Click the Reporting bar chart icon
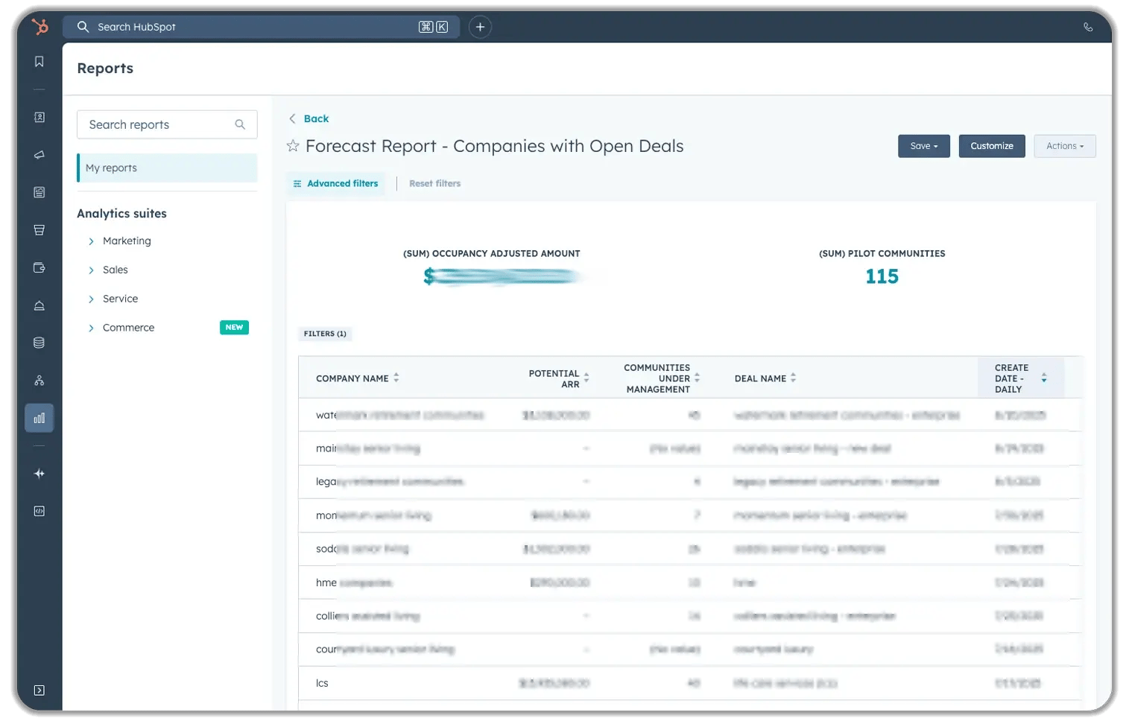 click(39, 417)
